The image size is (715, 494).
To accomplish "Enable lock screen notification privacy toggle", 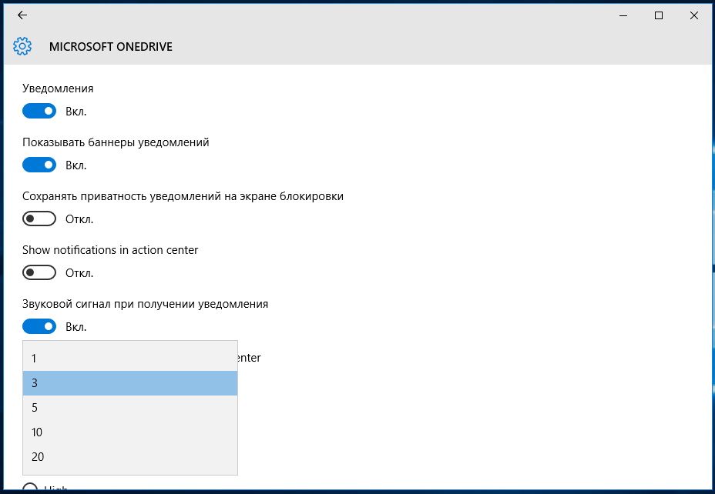I will pyautogui.click(x=39, y=219).
